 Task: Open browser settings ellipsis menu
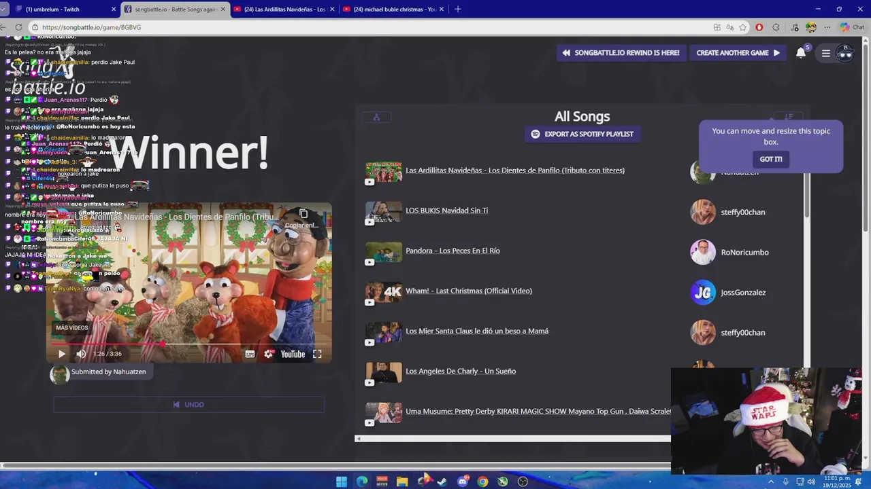(827, 27)
